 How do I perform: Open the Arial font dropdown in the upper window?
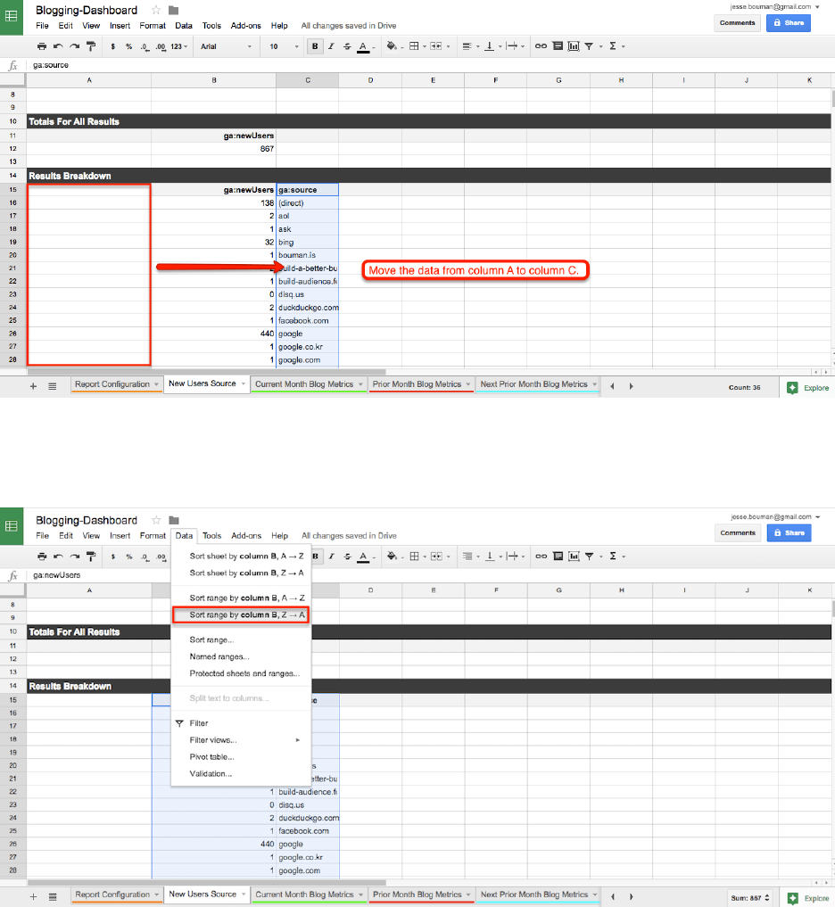pyautogui.click(x=226, y=46)
